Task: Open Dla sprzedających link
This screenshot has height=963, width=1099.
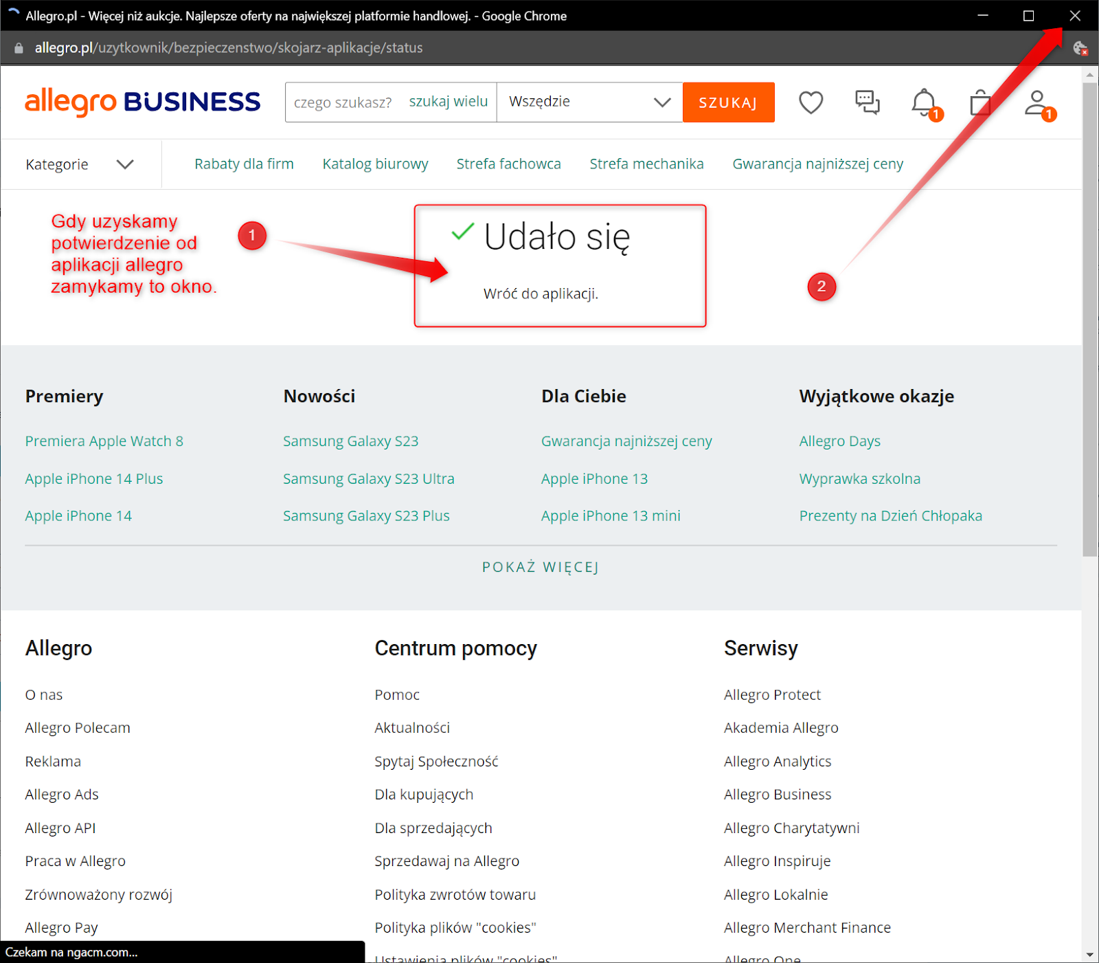Action: click(x=433, y=828)
